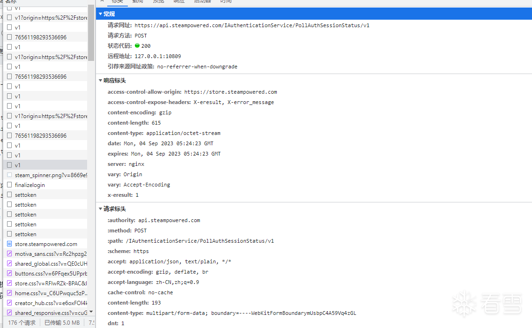Click the stylesheet icon beside shared_global.css
532x328 pixels.
click(x=9, y=263)
